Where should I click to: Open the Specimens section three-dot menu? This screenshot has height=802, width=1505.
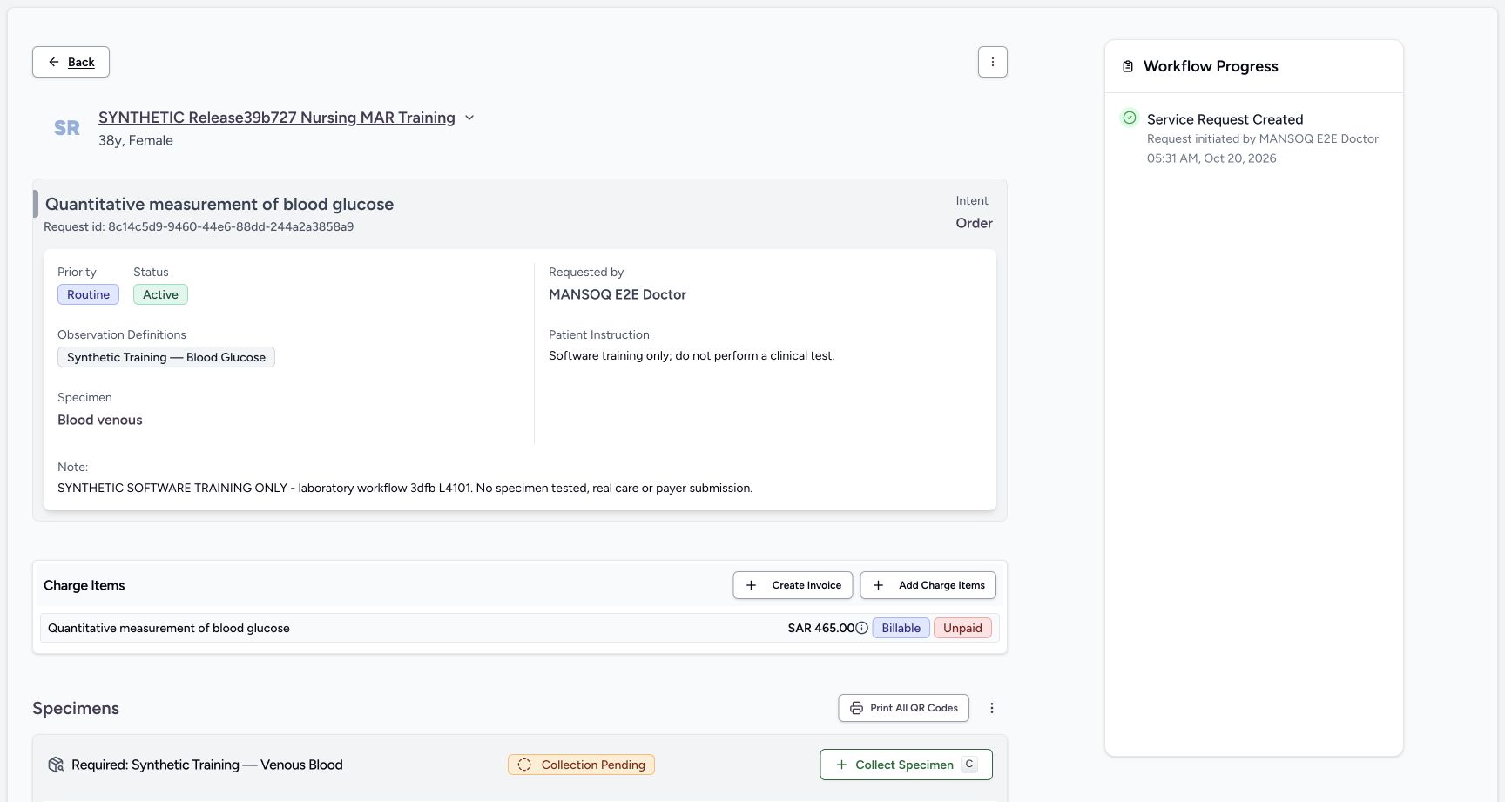[x=991, y=708]
